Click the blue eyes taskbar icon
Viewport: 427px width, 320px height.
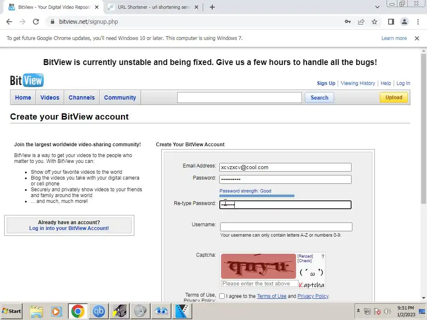[x=161, y=311]
